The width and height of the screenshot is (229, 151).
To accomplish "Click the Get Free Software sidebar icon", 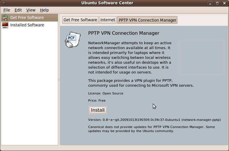I will point(5,18).
